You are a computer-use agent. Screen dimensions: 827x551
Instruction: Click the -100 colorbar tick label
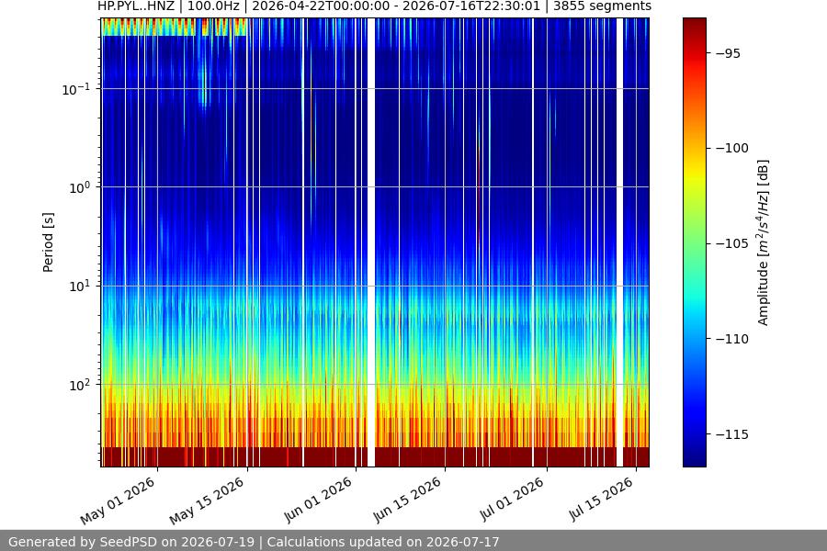(x=732, y=148)
